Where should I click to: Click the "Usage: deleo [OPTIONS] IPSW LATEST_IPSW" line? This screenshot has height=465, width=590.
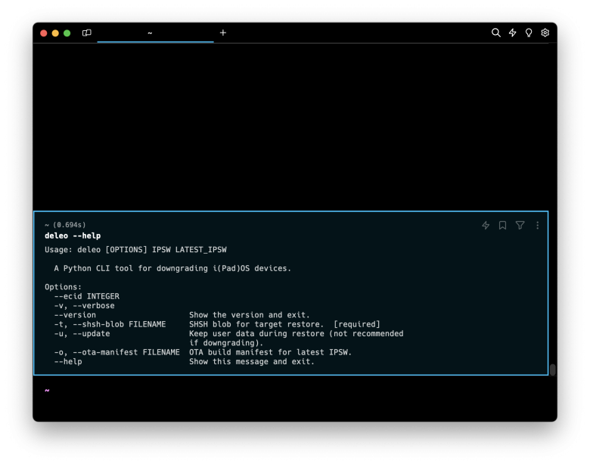coord(135,250)
